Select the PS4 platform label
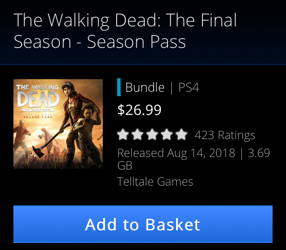Screen dimensions: 286x250 pos(189,87)
